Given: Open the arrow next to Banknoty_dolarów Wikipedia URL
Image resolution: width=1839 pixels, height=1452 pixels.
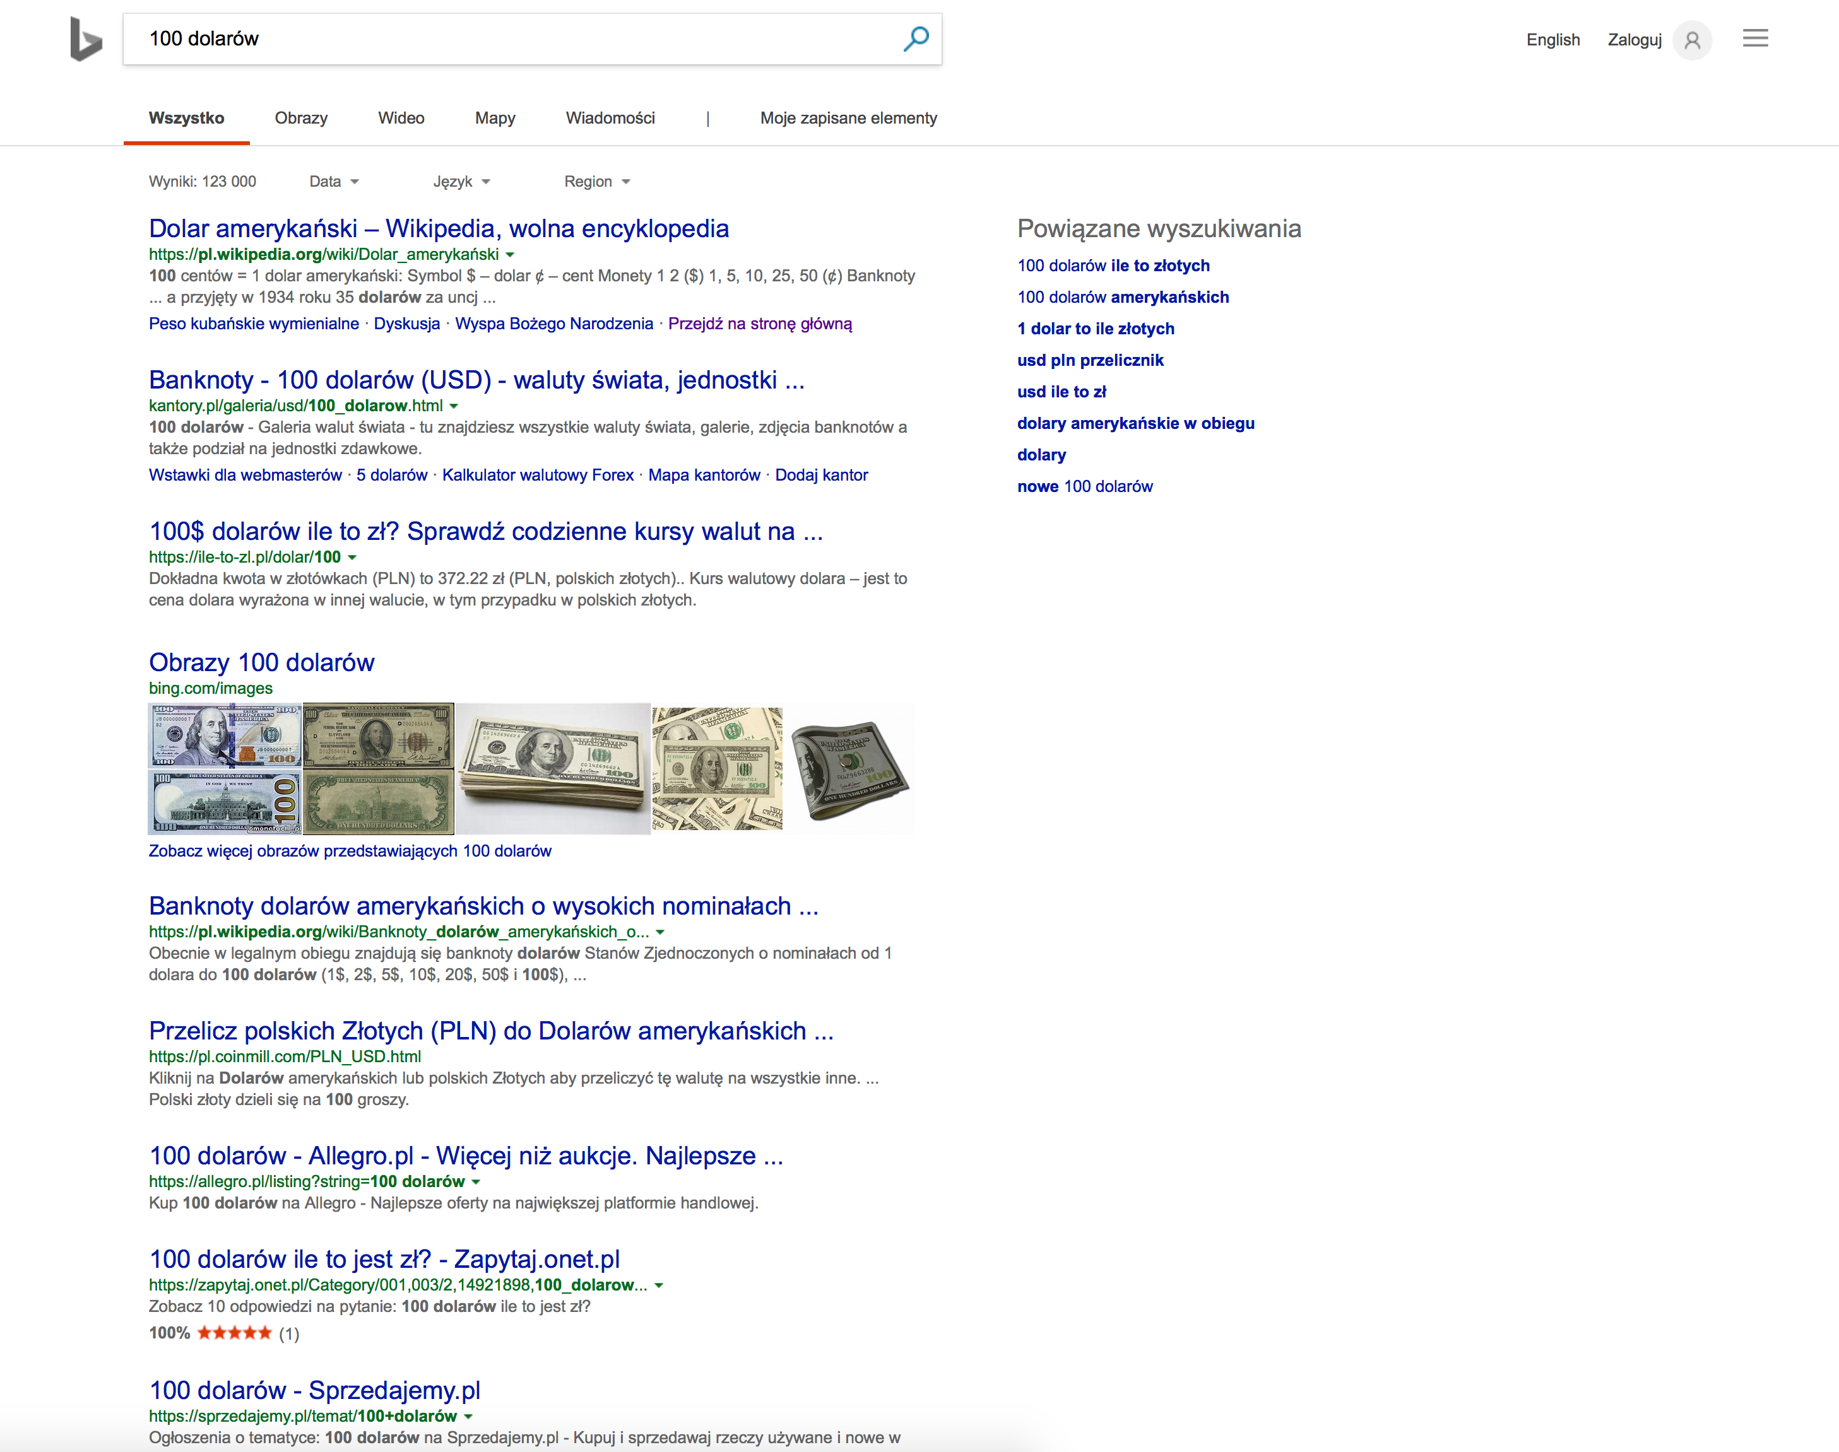Looking at the screenshot, I should [x=660, y=932].
